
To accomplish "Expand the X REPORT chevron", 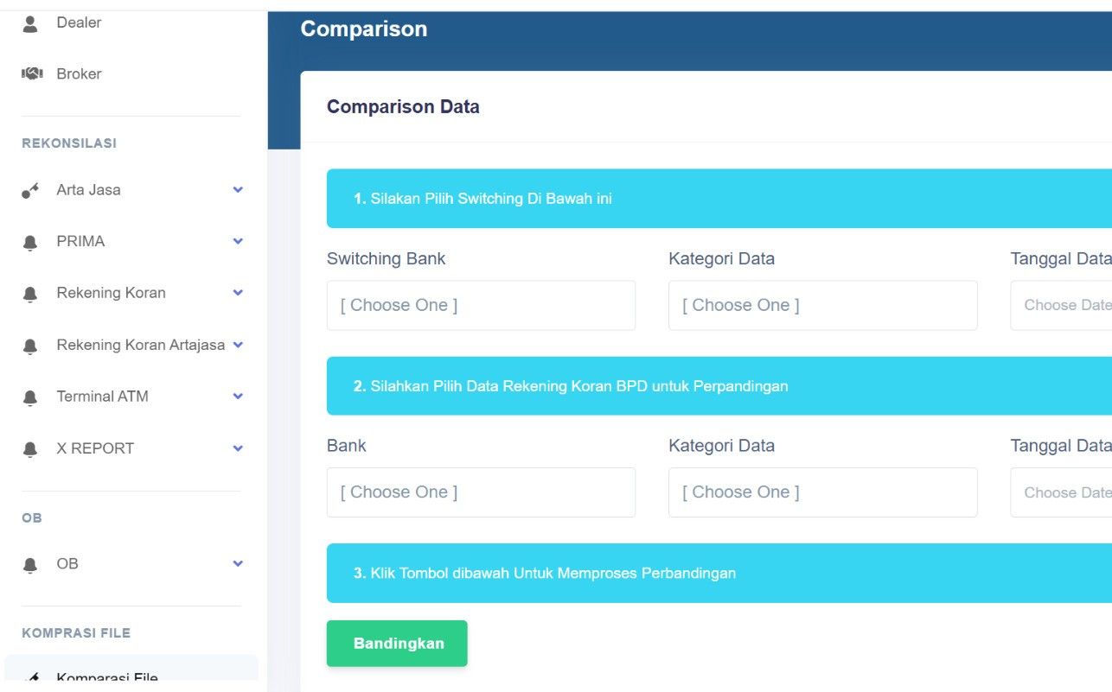I will [x=238, y=448].
